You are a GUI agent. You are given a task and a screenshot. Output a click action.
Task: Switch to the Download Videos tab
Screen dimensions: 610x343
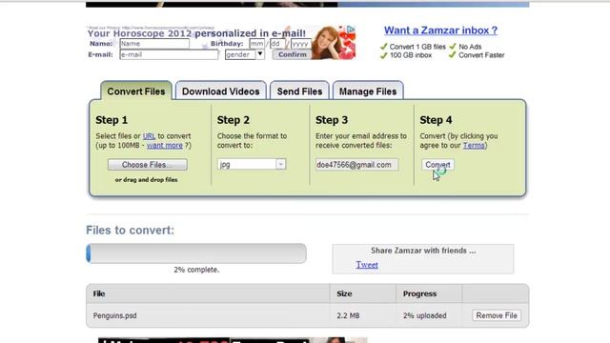coord(220,91)
